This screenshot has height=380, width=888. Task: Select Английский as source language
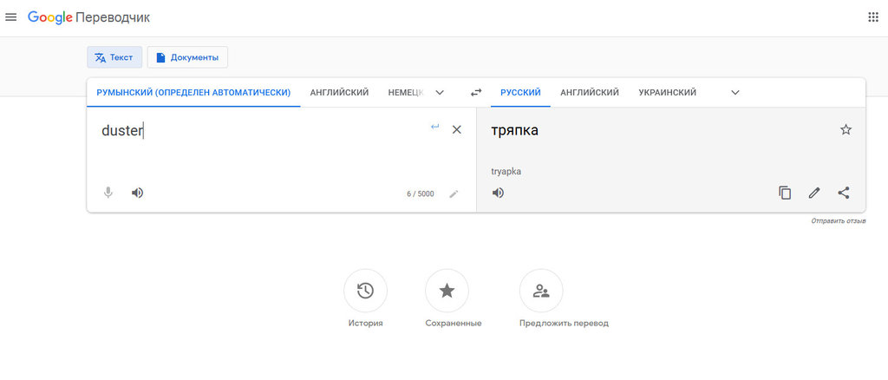coord(339,92)
